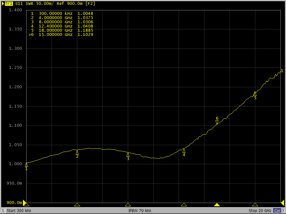Screen dimensions: 286x214
Task: Select the Tr1 trace label
Action: click(x=9, y=4)
